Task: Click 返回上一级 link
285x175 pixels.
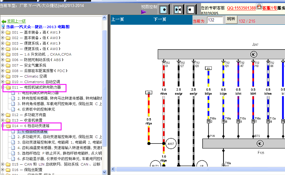Action: (16, 21)
